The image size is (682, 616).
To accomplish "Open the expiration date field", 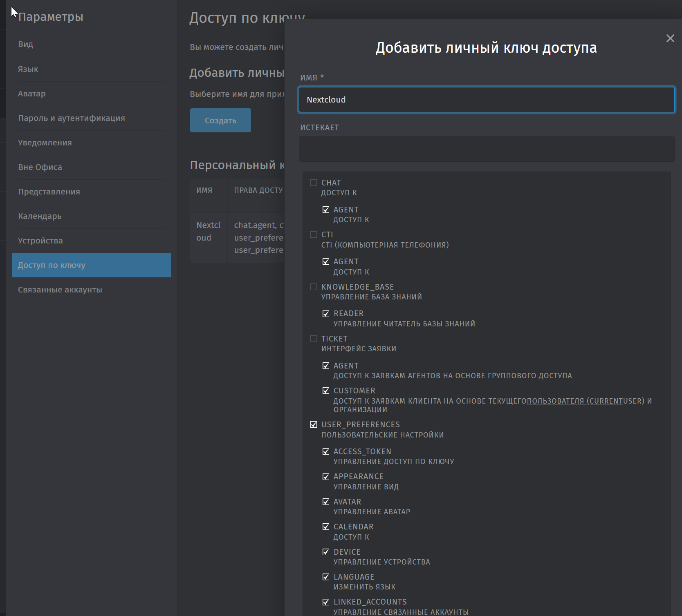I will pyautogui.click(x=487, y=149).
